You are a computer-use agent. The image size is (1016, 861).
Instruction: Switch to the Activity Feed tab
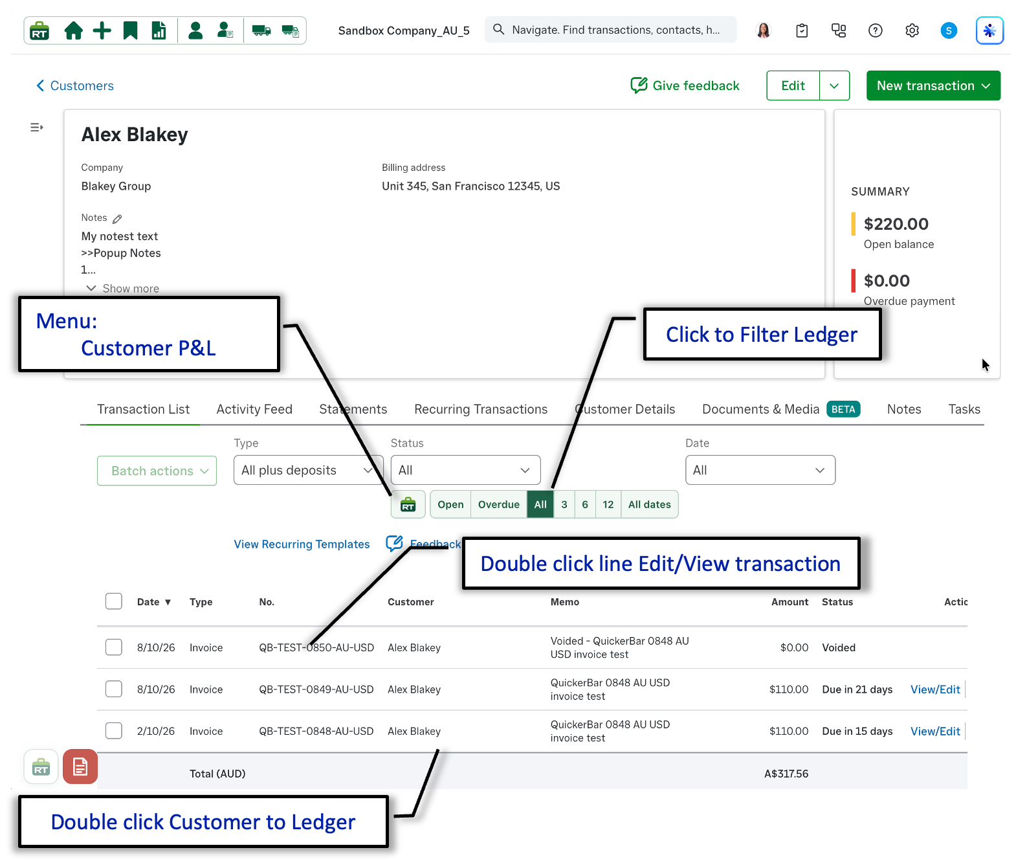coord(254,409)
